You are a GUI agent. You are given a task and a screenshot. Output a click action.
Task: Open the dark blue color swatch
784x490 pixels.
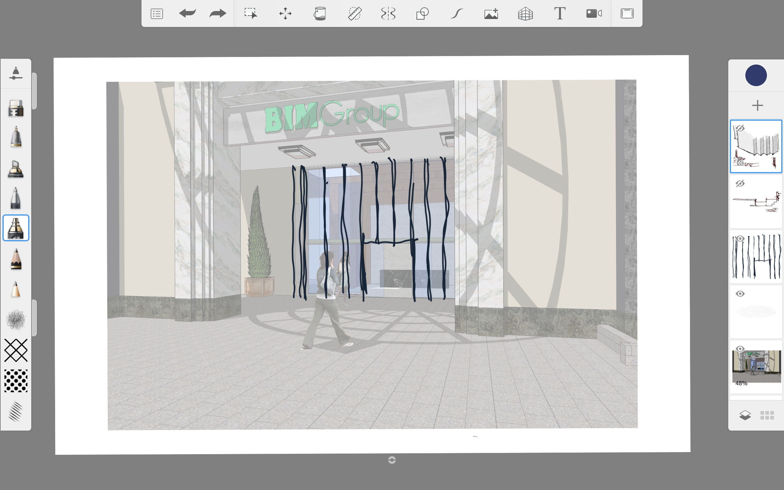coord(756,76)
